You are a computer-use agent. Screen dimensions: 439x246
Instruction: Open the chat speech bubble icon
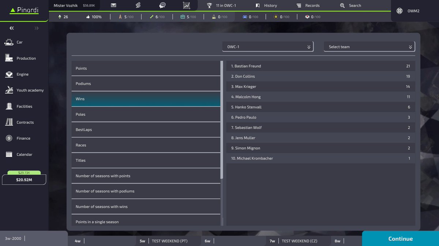162,5
